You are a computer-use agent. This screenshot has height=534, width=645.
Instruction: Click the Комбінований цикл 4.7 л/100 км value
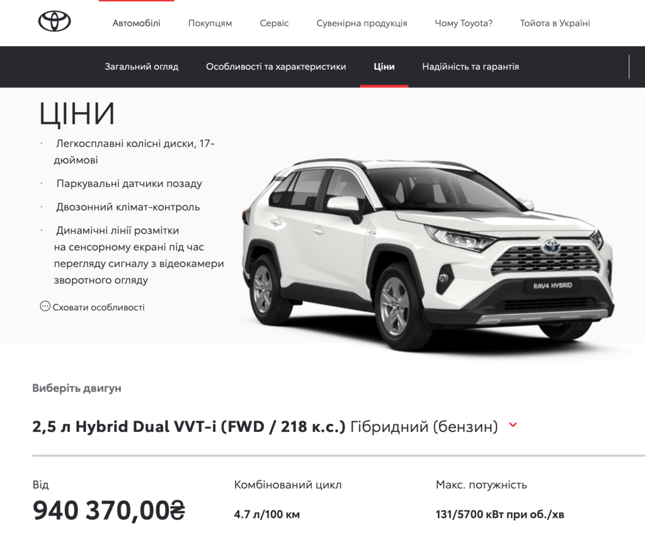click(267, 514)
